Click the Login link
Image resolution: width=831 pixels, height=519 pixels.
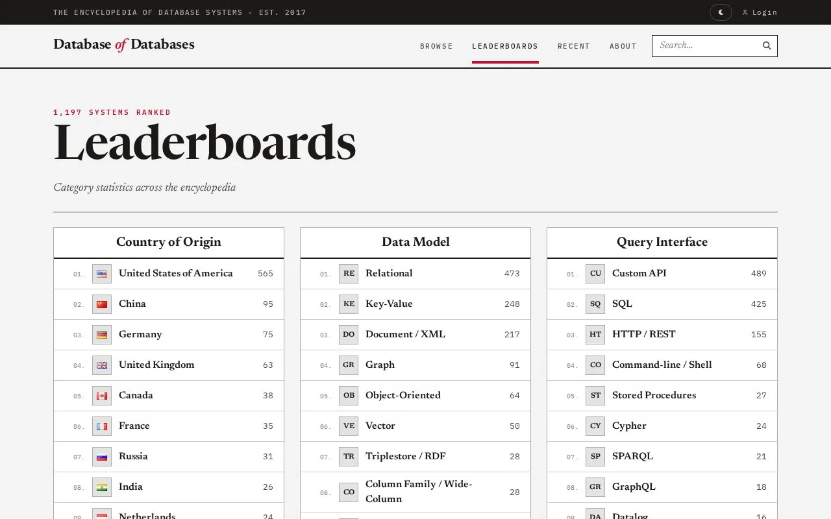(x=760, y=12)
